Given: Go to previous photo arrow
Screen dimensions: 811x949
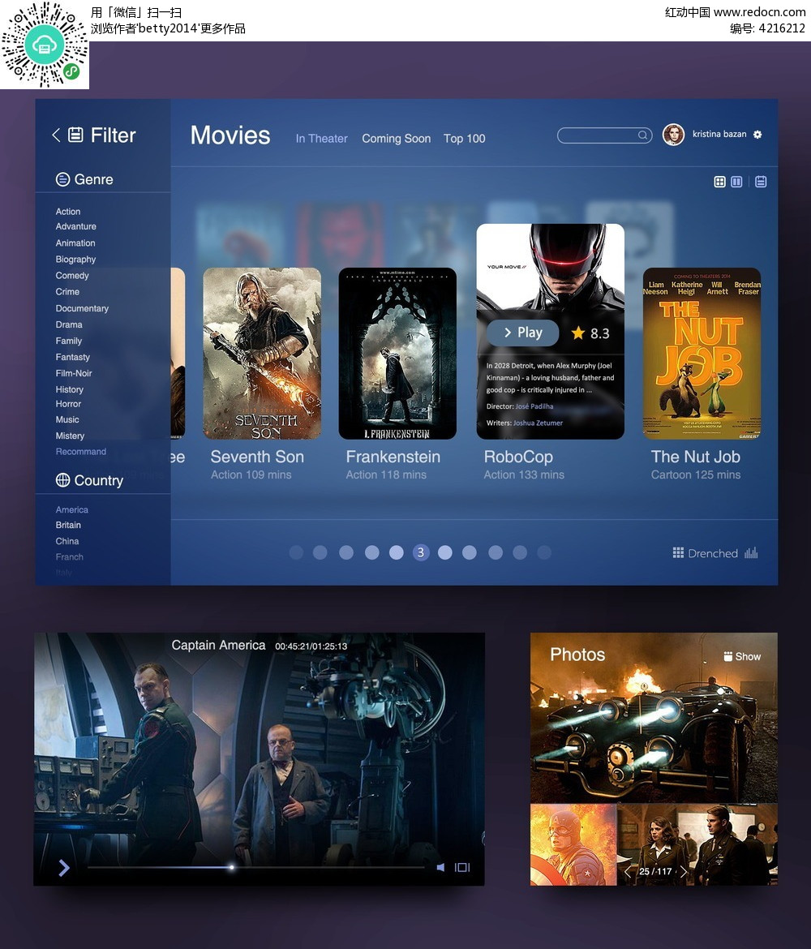Looking at the screenshot, I should (x=628, y=871).
